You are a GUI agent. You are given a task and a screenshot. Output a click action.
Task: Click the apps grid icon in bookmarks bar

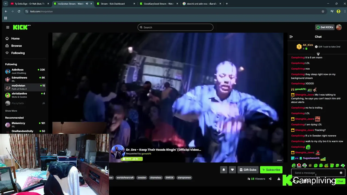pyautogui.click(x=5, y=18)
